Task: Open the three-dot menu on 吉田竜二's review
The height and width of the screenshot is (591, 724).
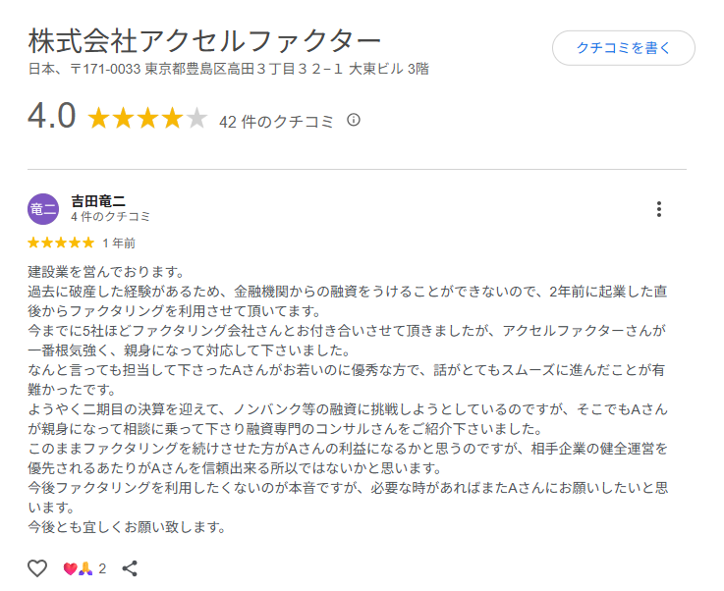Action: [658, 209]
